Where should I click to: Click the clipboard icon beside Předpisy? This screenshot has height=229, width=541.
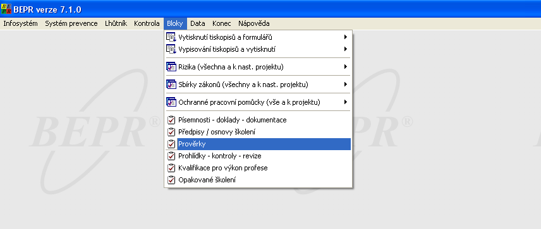[x=171, y=132]
